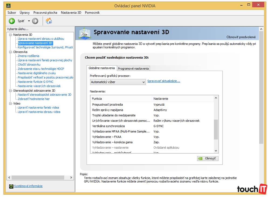270x197 pixels.
Task: Select Zmena rozlíšenia in task tree
Action: (29, 56)
